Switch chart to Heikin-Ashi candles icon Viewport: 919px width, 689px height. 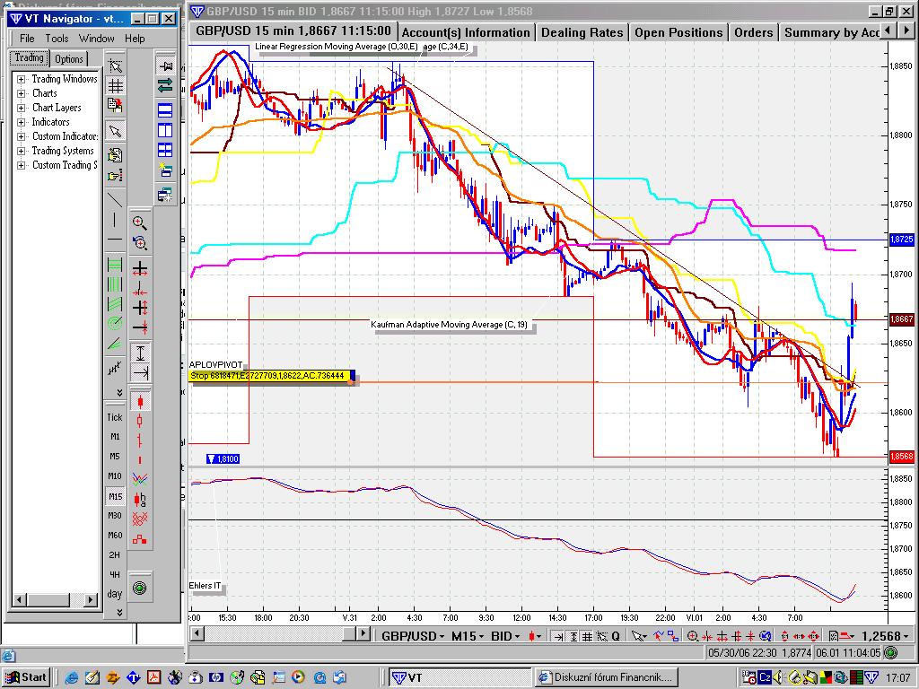pyautogui.click(x=140, y=499)
